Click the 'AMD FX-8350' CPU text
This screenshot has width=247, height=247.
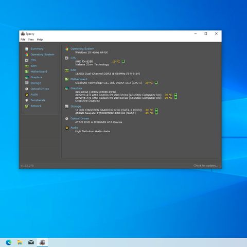84,61
